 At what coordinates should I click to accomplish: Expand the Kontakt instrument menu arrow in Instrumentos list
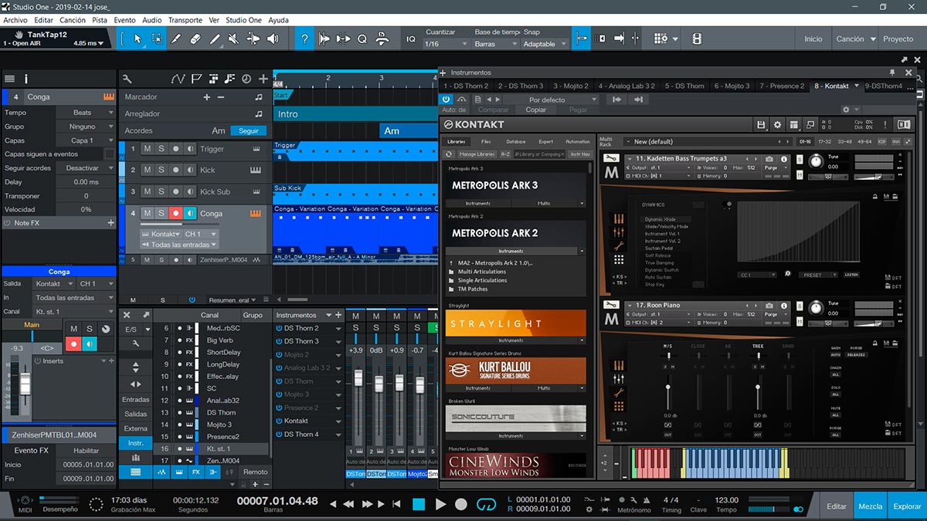tap(338, 421)
